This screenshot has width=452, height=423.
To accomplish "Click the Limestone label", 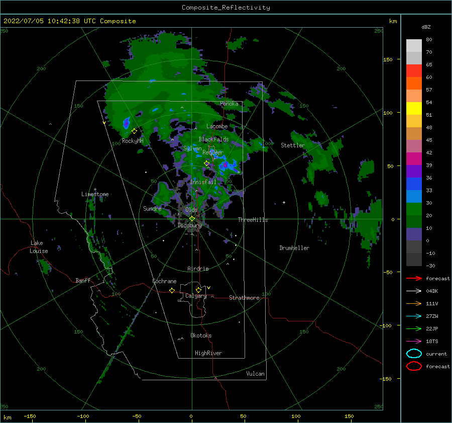I will coord(95,194).
